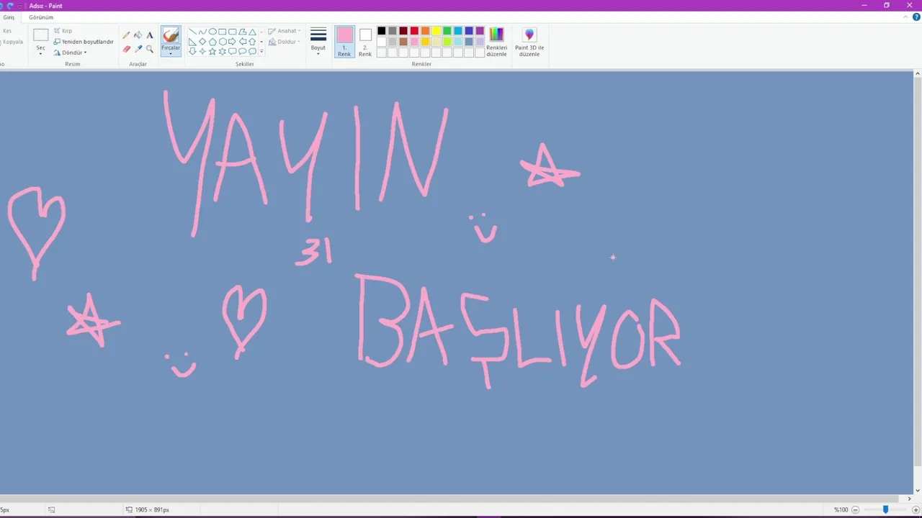Choose the rounded rectangle shape
Screen dimensions: 922x518
point(233,32)
